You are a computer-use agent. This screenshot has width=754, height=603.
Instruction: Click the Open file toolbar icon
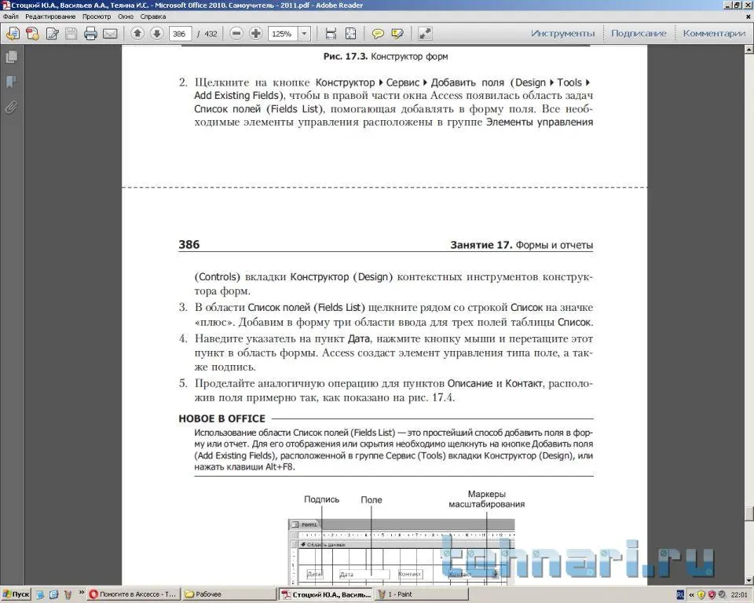click(x=13, y=34)
